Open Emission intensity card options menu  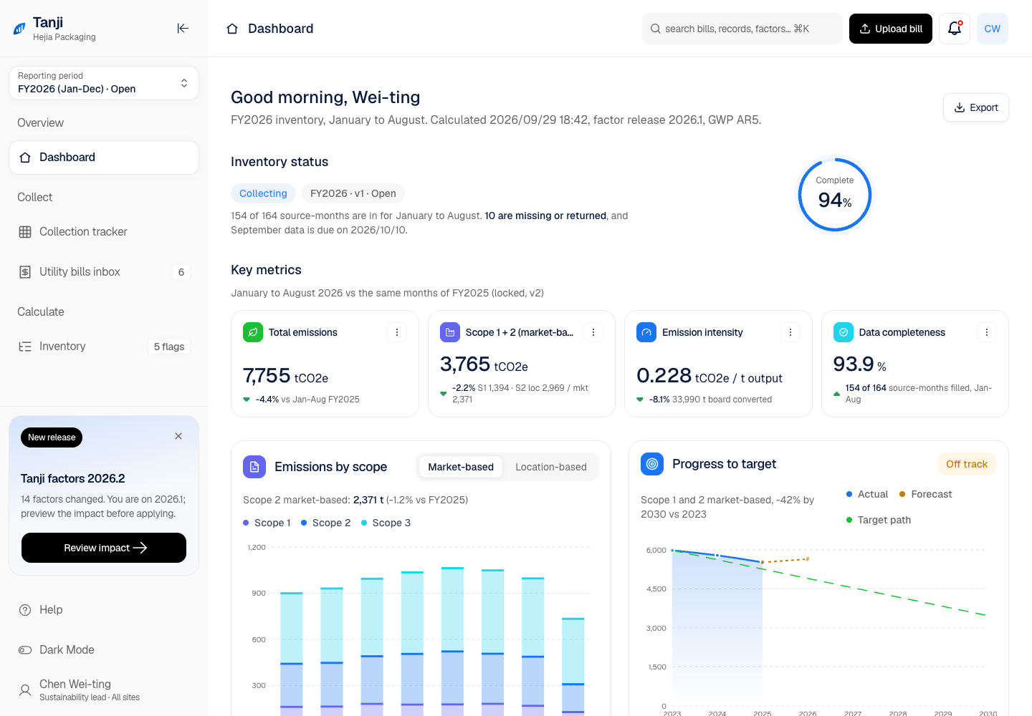coord(790,332)
